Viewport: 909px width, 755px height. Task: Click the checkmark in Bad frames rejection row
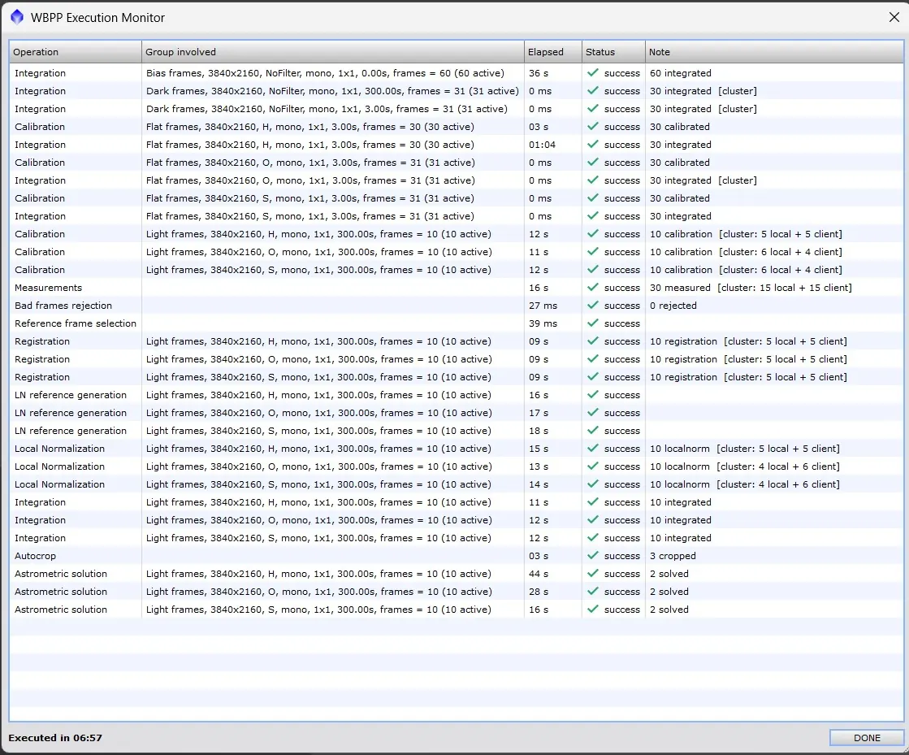[592, 305]
